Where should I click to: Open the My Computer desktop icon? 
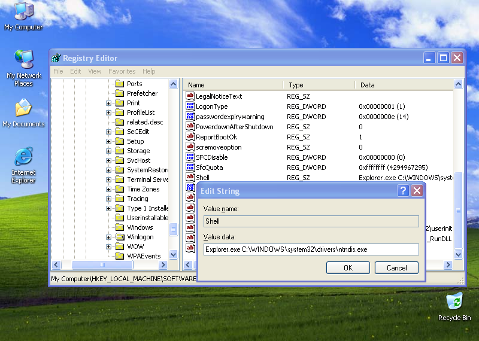[x=23, y=16]
